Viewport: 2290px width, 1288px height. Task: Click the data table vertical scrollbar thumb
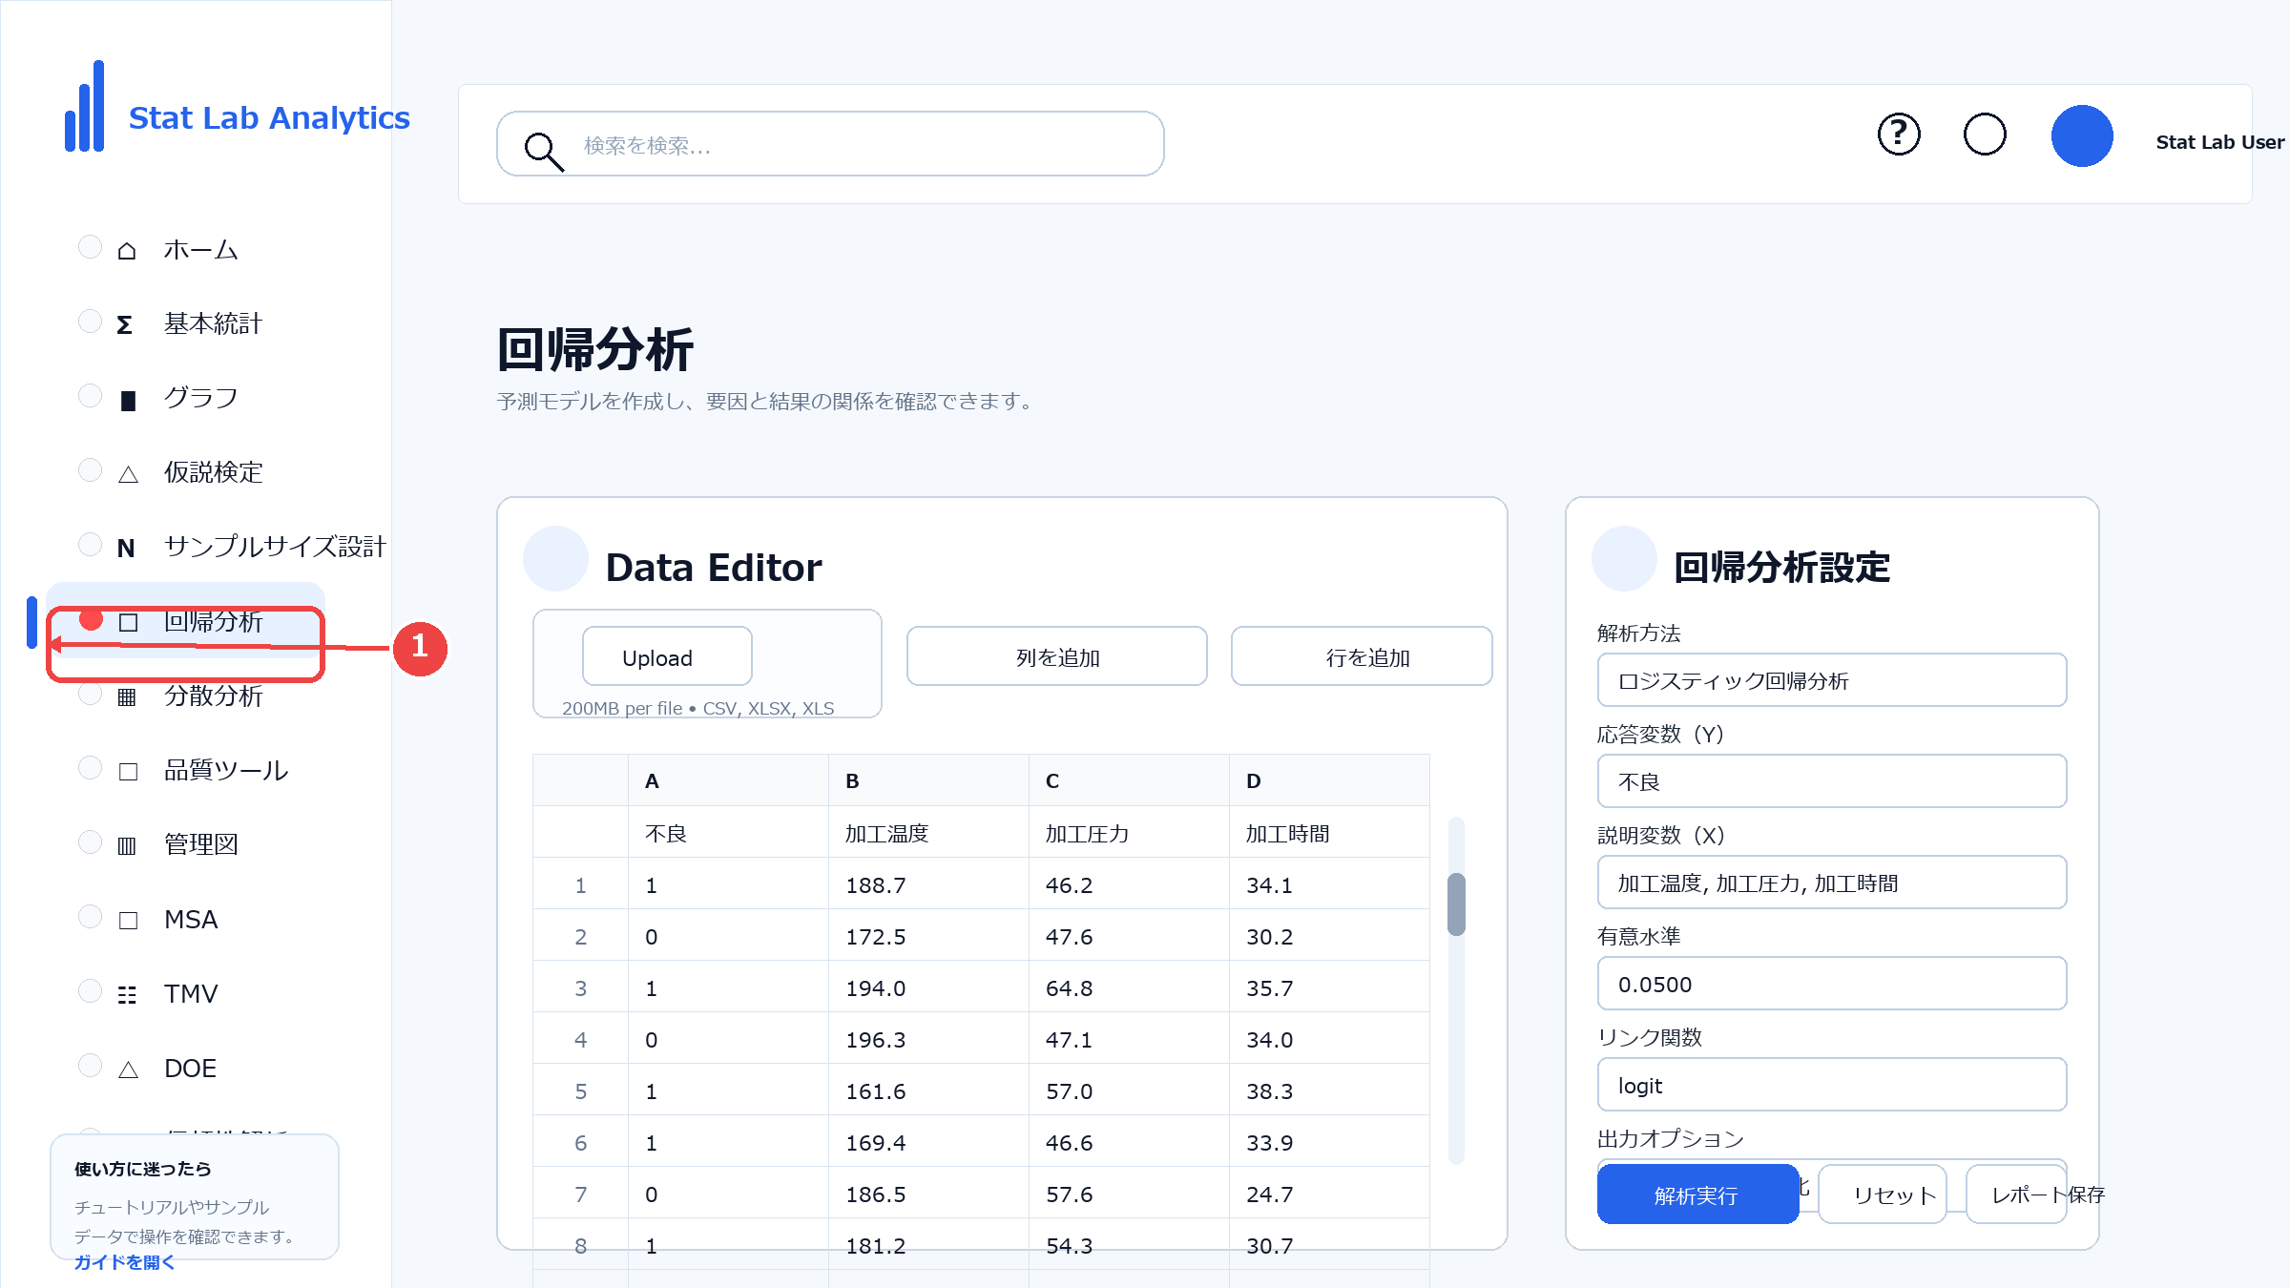tap(1456, 904)
